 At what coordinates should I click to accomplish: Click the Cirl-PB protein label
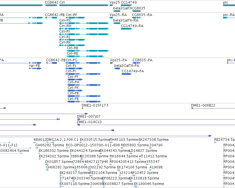(x=73, y=94)
